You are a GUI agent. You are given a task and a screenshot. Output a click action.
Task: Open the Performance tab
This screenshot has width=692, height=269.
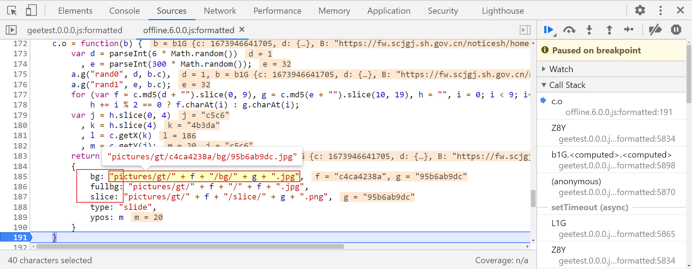[277, 11]
